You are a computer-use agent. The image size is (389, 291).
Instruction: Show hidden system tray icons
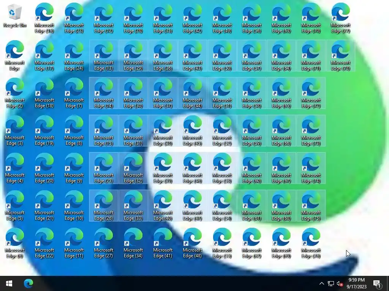click(321, 283)
